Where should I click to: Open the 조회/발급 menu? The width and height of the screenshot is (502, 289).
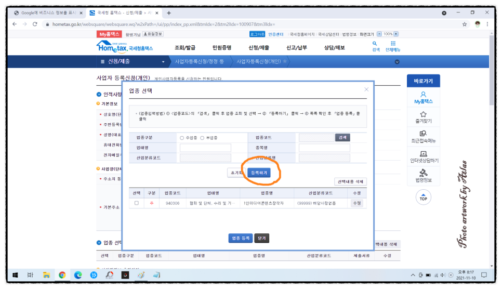click(x=184, y=47)
